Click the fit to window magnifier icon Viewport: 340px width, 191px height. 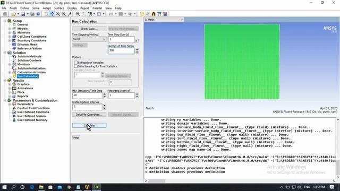[78, 14]
